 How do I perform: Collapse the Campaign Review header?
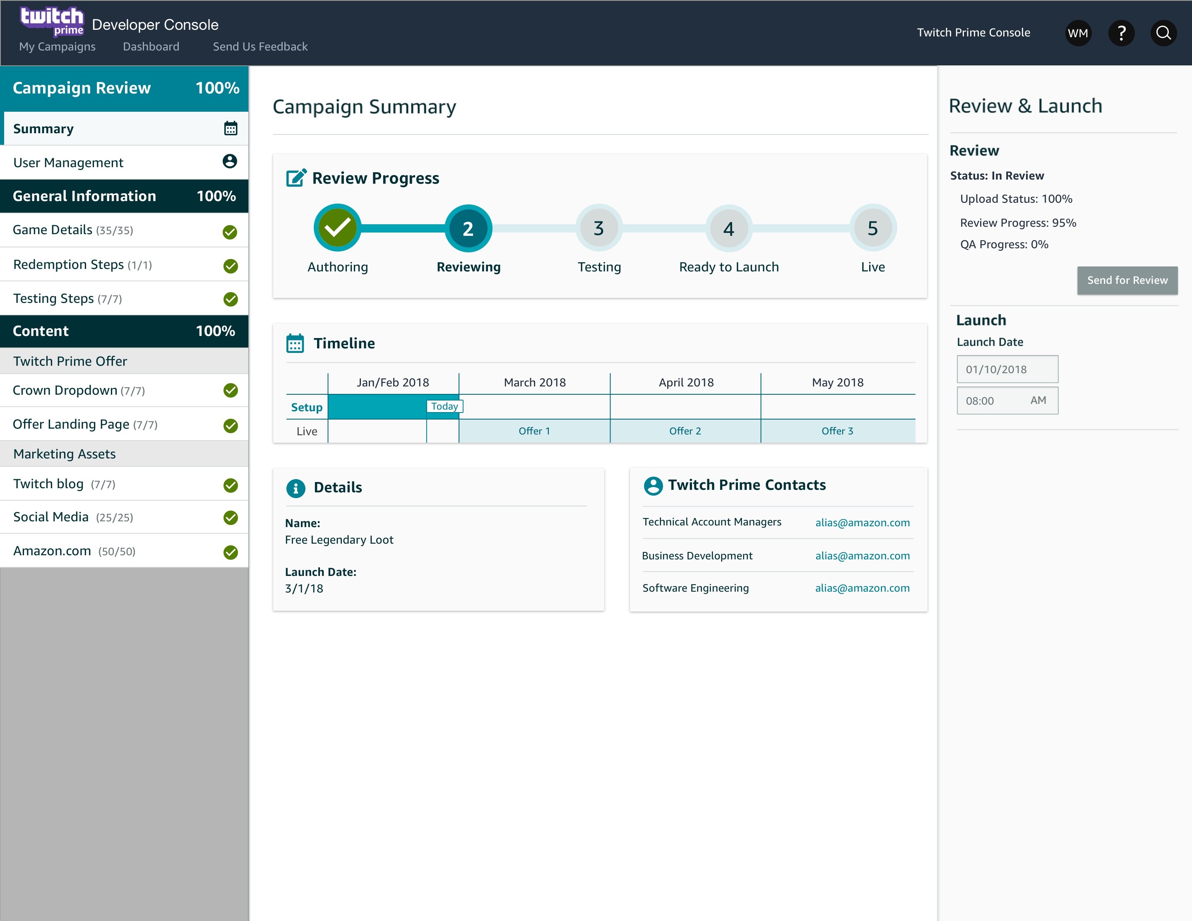(125, 89)
